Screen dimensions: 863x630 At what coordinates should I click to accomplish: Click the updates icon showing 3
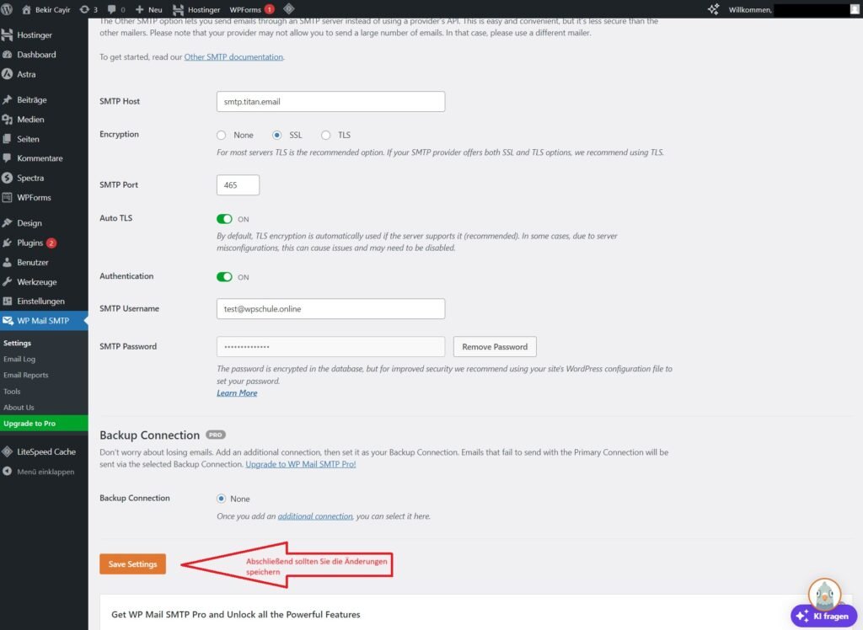click(x=84, y=9)
